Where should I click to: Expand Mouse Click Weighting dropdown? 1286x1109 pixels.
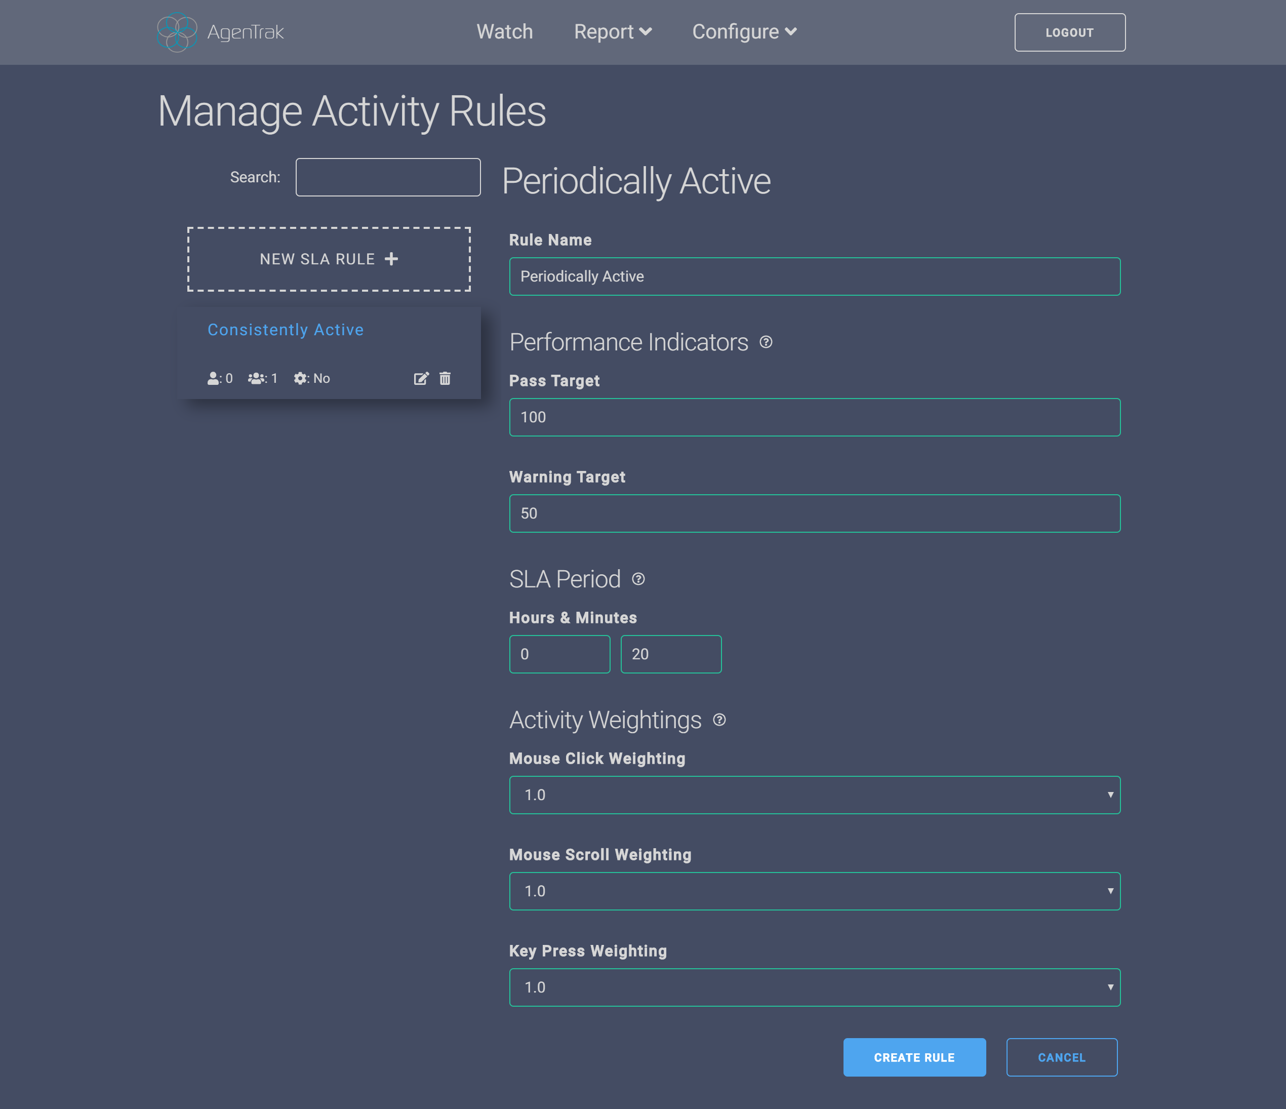814,795
